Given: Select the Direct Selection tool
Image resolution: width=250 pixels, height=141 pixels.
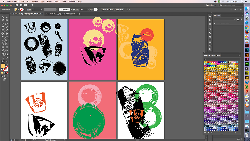Looking at the screenshot, I should coord(7,17).
